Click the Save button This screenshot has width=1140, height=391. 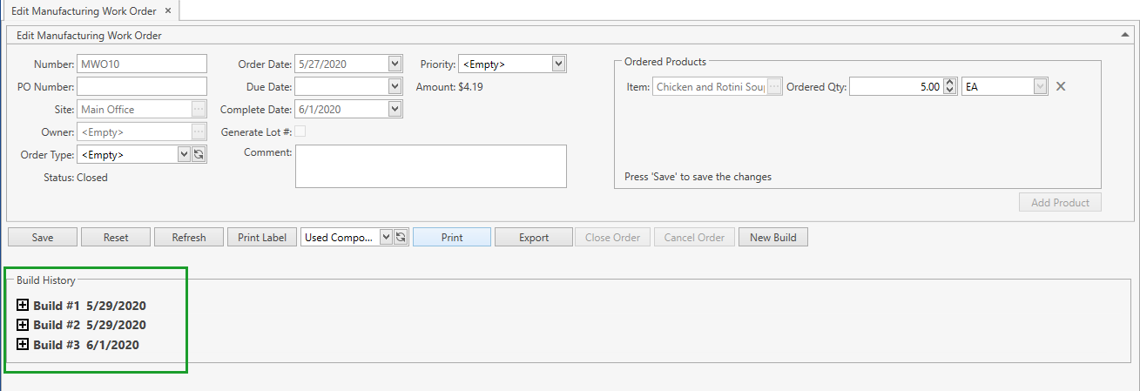pos(42,237)
